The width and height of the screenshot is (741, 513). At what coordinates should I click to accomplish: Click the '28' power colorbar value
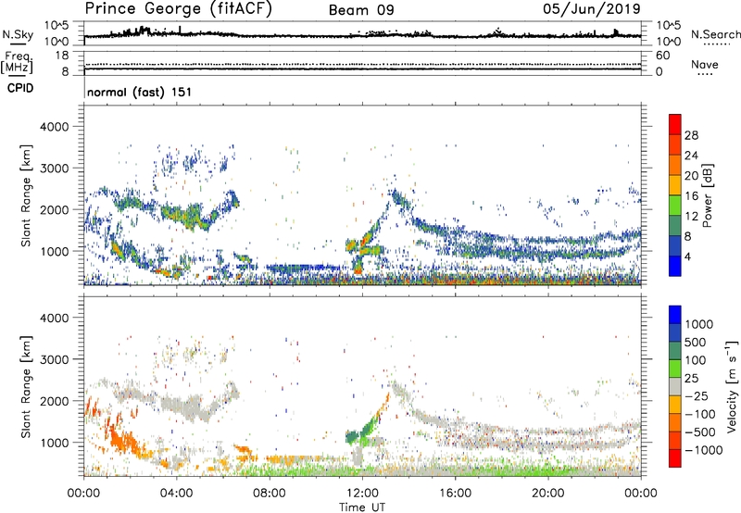point(691,135)
